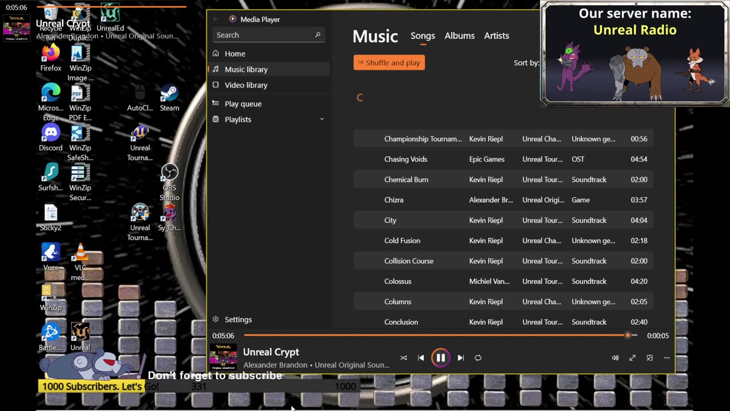Open Video library in the sidebar
The width and height of the screenshot is (730, 411).
pos(269,85)
